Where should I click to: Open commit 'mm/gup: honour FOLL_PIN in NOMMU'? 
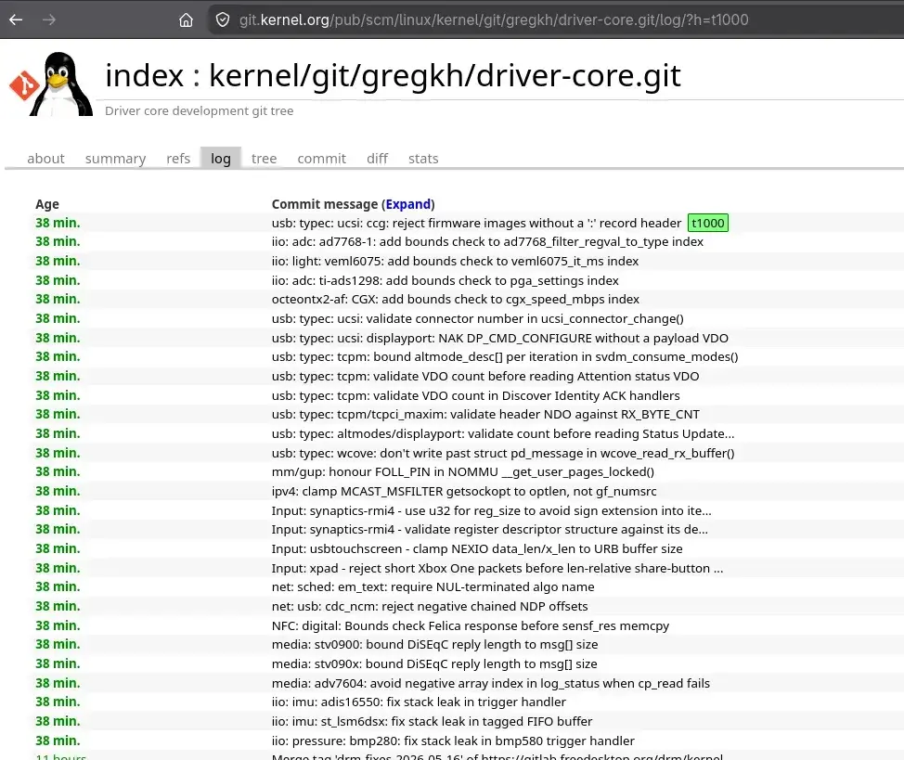pos(463,471)
